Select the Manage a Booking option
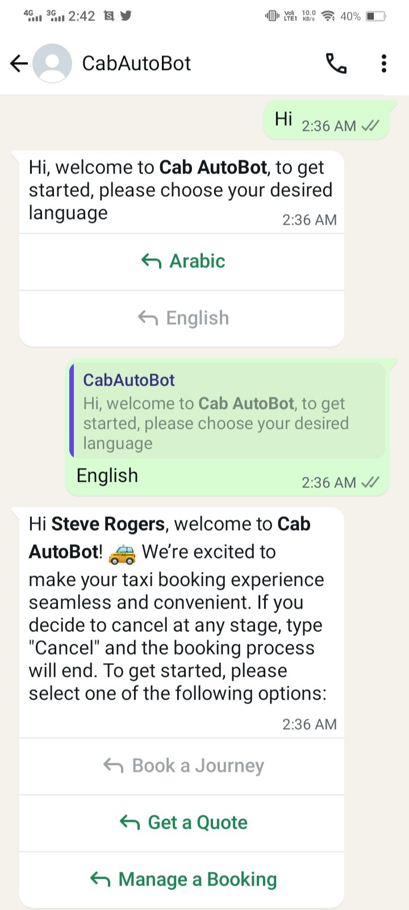This screenshot has width=409, height=910. [182, 880]
